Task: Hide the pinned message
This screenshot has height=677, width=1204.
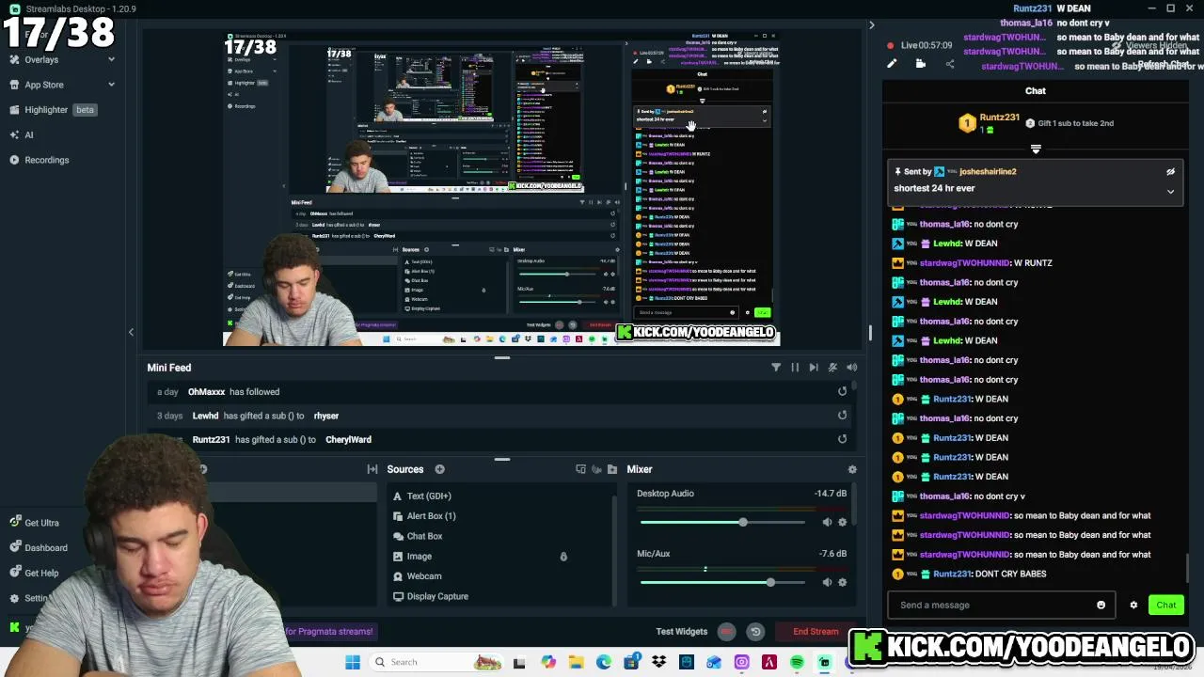Action: (x=1170, y=172)
